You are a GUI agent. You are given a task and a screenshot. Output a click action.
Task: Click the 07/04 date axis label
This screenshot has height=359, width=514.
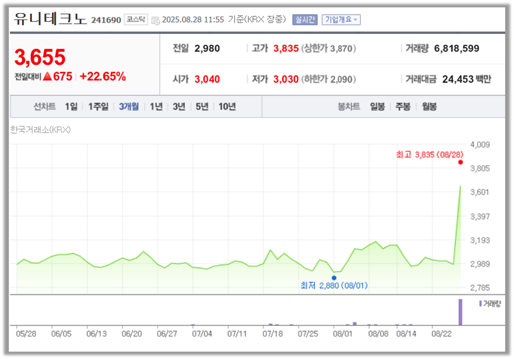pos(202,334)
